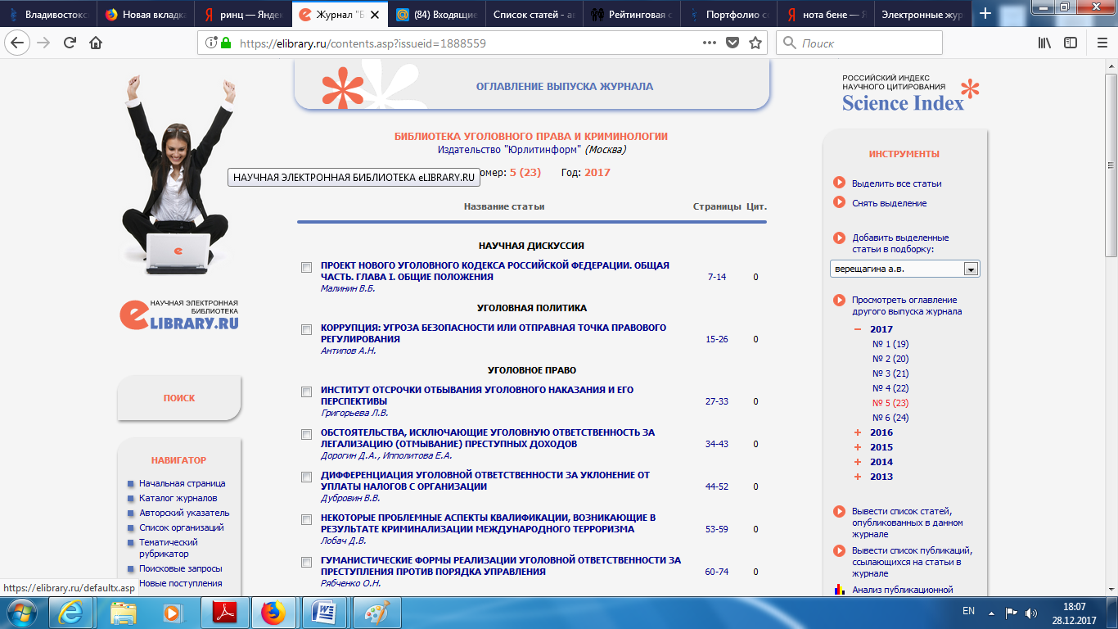Expand the 2016 year in issue tree
The height and width of the screenshot is (629, 1118).
pyautogui.click(x=858, y=432)
